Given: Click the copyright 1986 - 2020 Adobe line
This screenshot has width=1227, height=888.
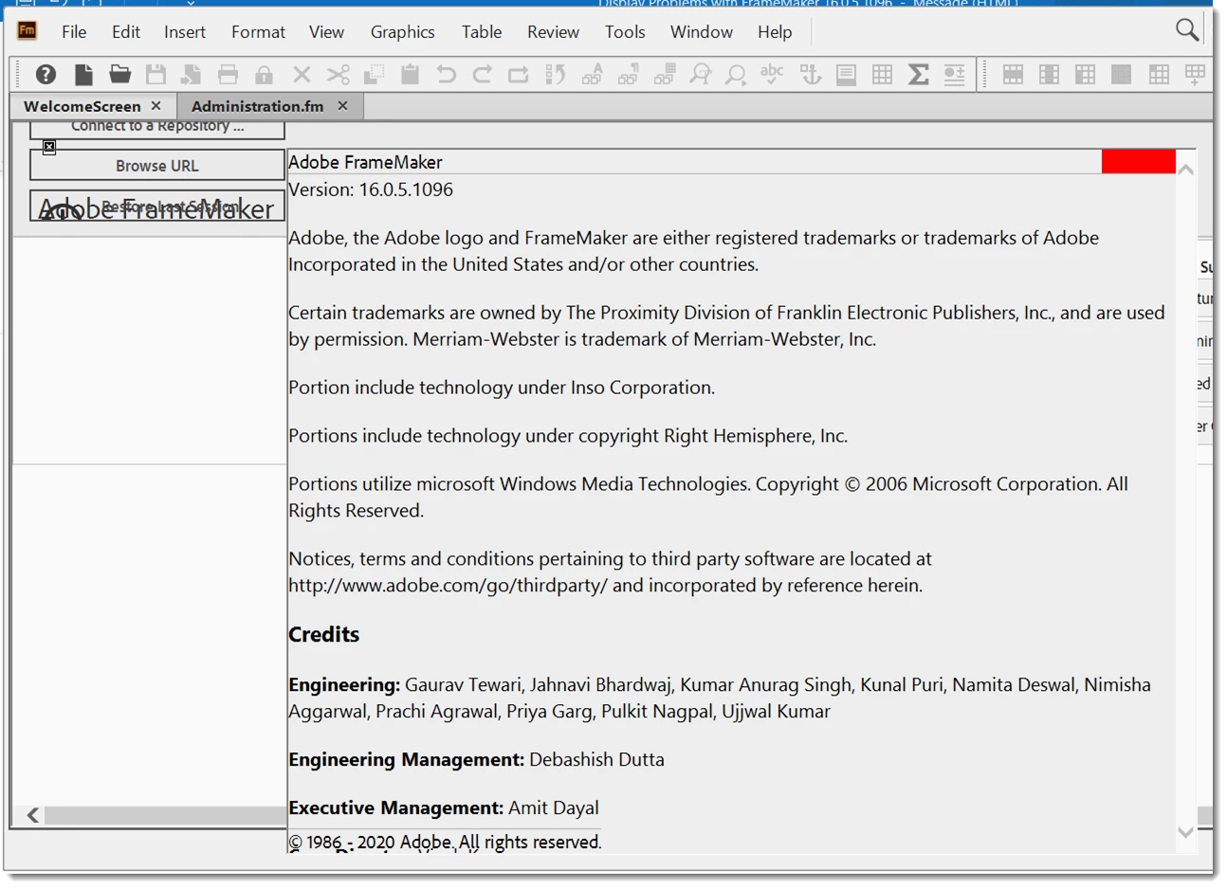Looking at the screenshot, I should click(x=445, y=842).
